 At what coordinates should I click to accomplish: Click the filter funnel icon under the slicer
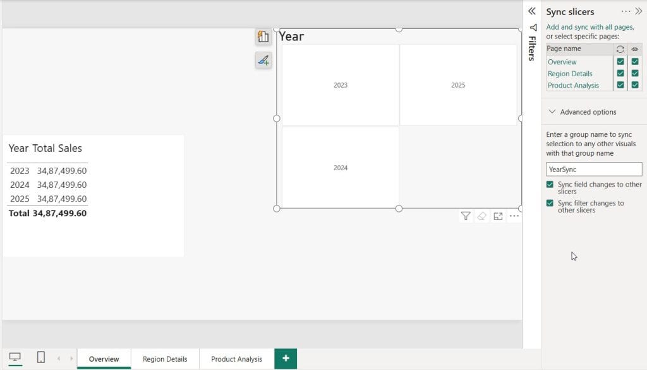[466, 216]
